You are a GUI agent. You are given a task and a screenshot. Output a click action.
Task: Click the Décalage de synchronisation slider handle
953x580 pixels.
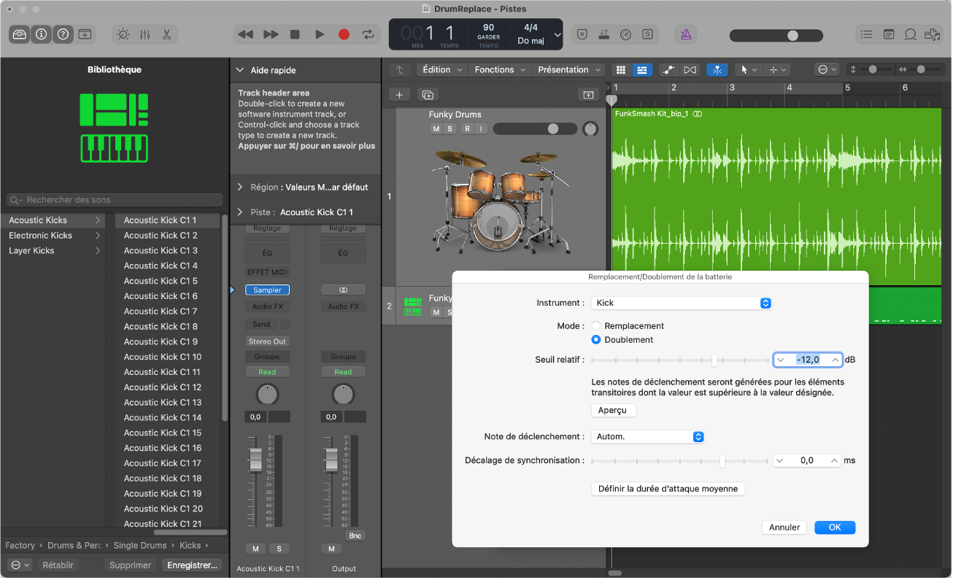tap(722, 461)
